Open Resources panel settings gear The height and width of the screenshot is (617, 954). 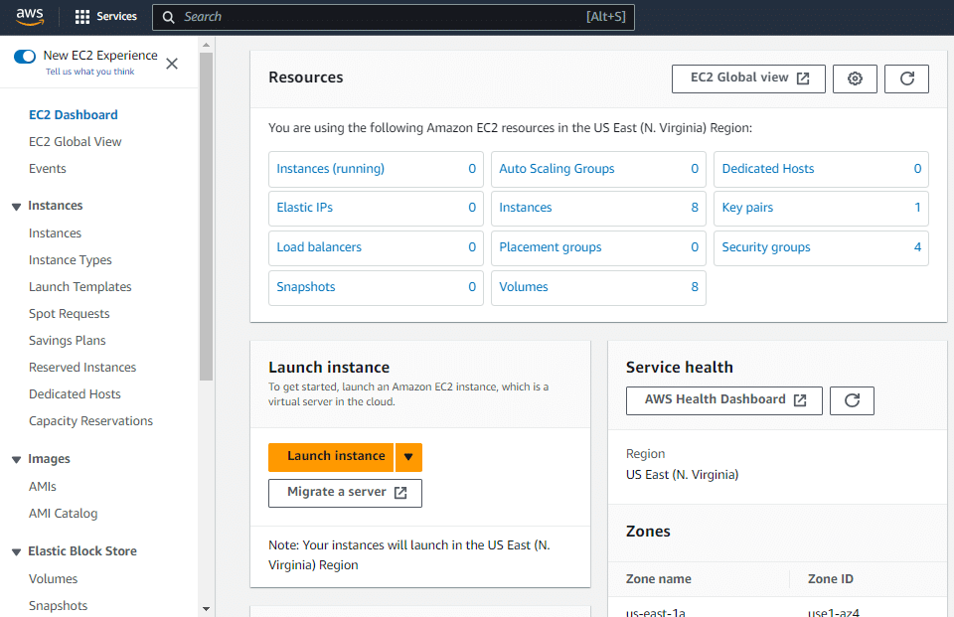pos(855,78)
